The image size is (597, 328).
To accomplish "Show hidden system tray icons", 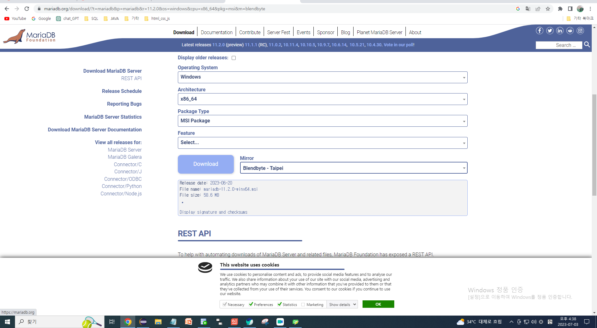I will coord(511,322).
